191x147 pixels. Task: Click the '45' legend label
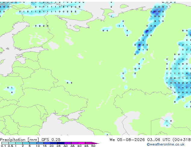click(x=86, y=146)
